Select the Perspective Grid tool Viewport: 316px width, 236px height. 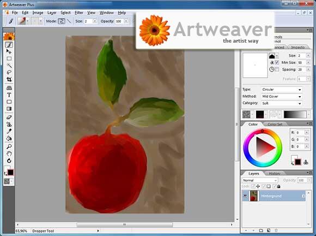[x=9, y=88]
